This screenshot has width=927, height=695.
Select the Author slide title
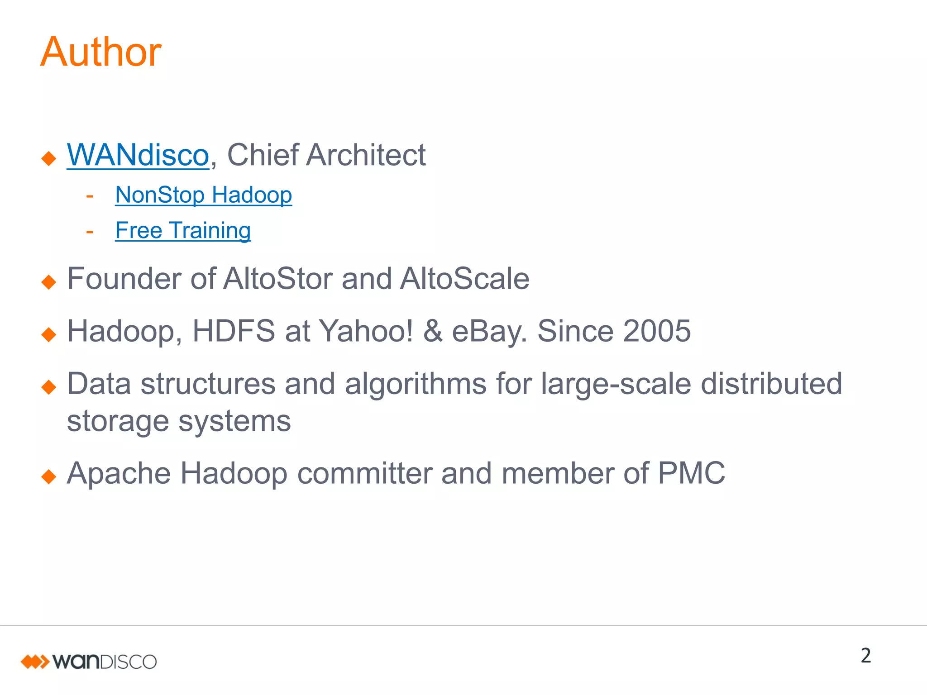pos(101,52)
